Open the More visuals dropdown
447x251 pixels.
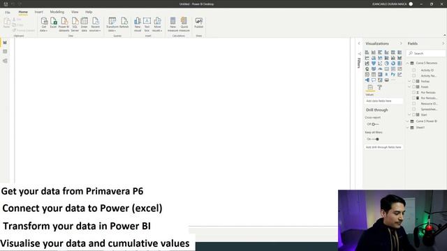pos(157,25)
